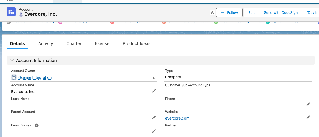The height and width of the screenshot is (137, 319).
Task: Click the Evercore, Inc. account name value
Action: coord(23,92)
